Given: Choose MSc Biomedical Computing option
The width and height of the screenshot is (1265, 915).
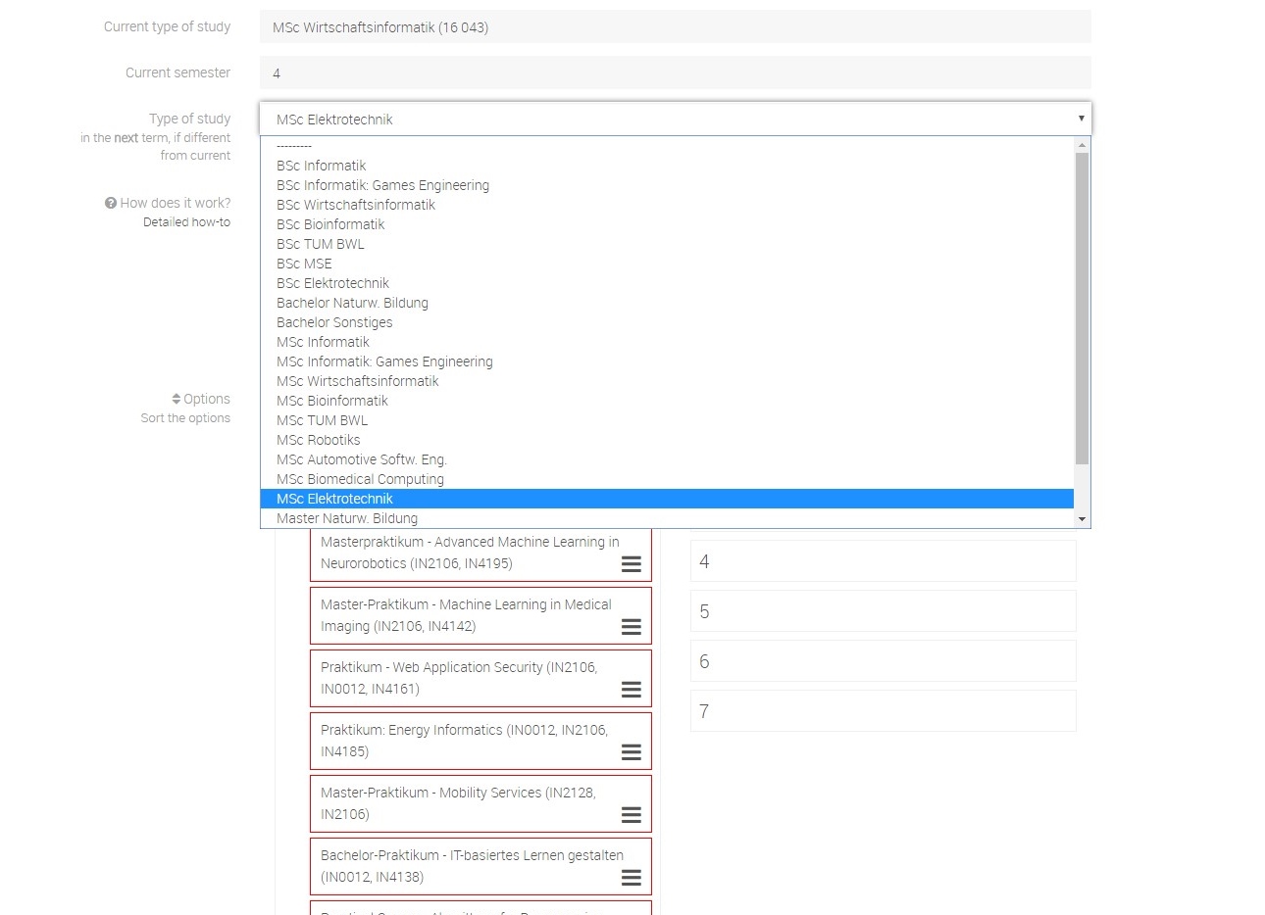Looking at the screenshot, I should click(x=667, y=479).
